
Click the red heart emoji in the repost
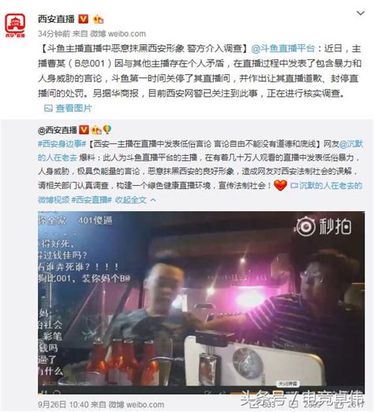pos(280,185)
